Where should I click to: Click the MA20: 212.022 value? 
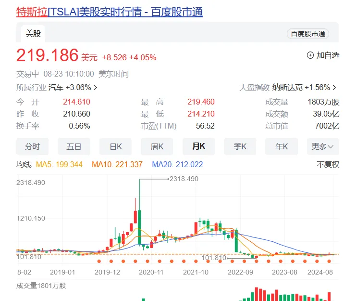coord(177,164)
